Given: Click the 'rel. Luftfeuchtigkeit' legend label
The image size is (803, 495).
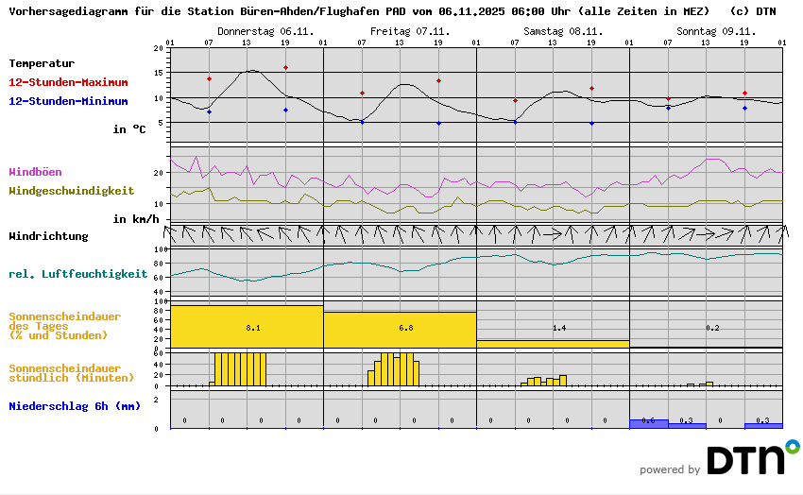Looking at the screenshot, I should tap(77, 274).
